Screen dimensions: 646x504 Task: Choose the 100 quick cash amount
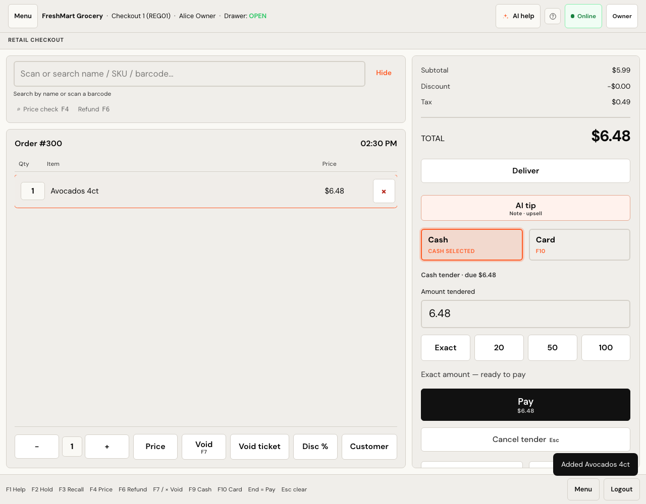coord(606,348)
